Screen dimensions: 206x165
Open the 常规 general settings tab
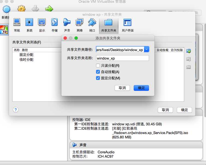point(17,25)
